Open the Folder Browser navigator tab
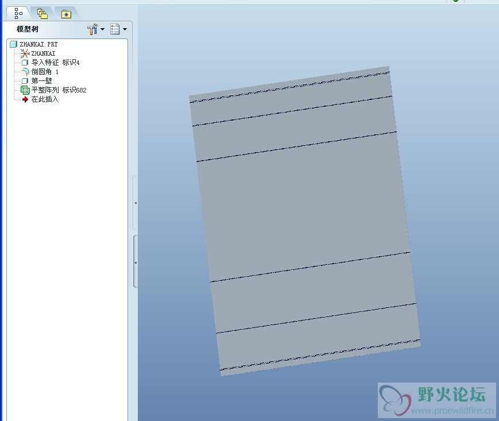This screenshot has height=421, width=499. click(42, 14)
